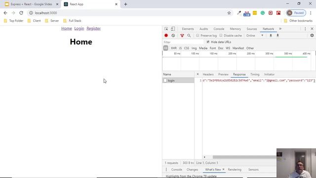Image resolution: width=316 pixels, height=178 pixels.
Task: Click the green circle extension icon
Action: (x=263, y=13)
